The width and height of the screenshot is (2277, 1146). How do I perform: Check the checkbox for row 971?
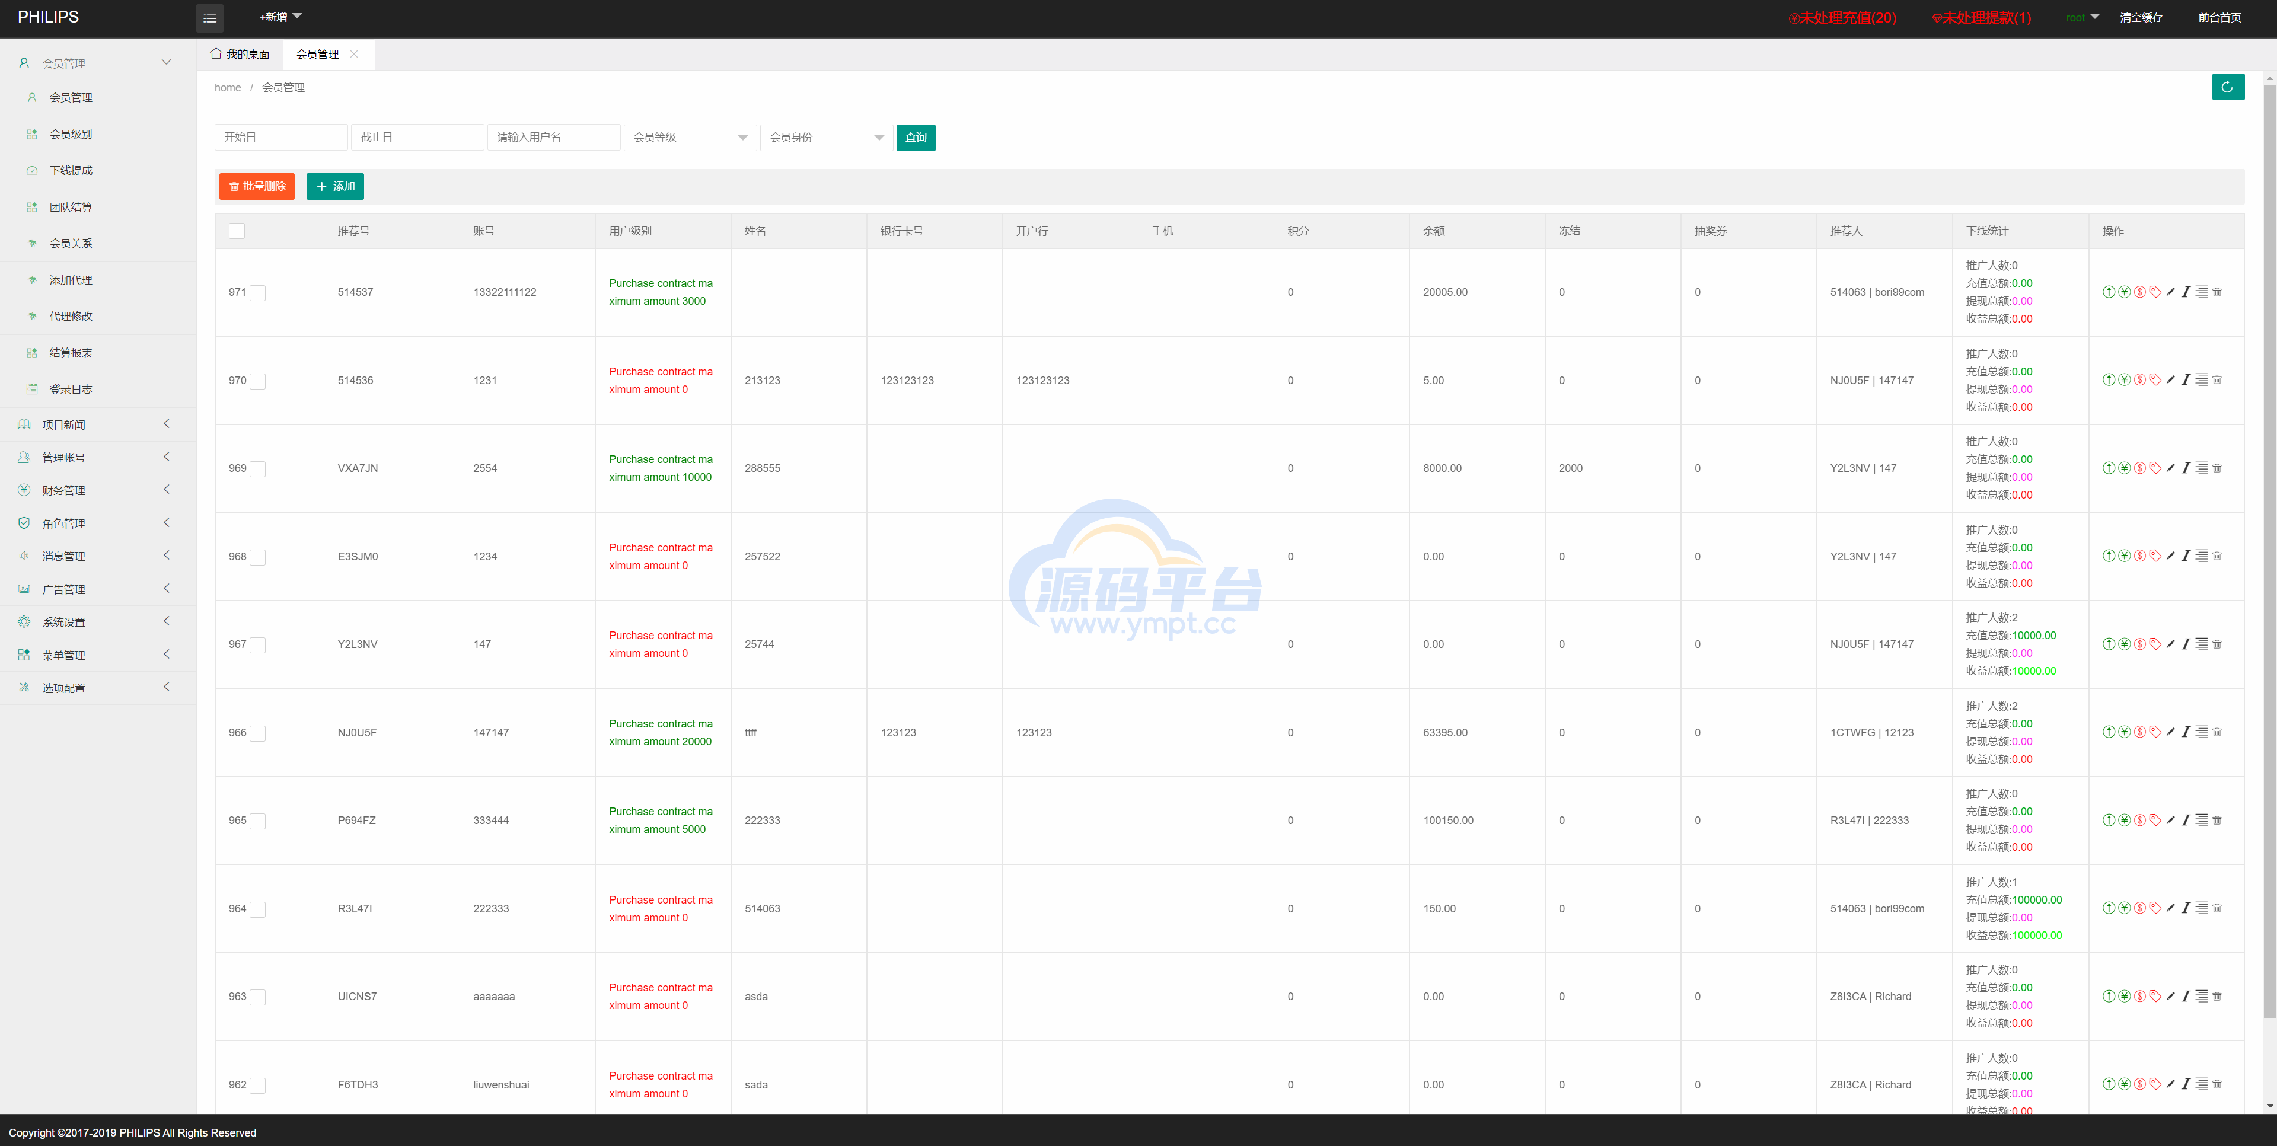pyautogui.click(x=258, y=292)
